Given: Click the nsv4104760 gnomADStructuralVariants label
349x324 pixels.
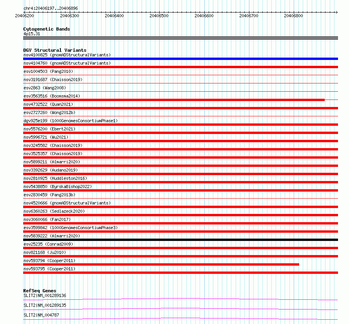Looking at the screenshot, I should point(67,63).
